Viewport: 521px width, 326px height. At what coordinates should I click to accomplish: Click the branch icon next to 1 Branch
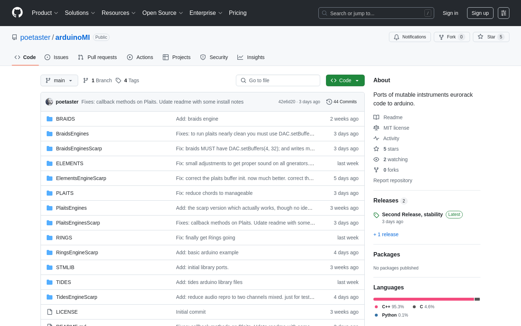click(x=86, y=80)
